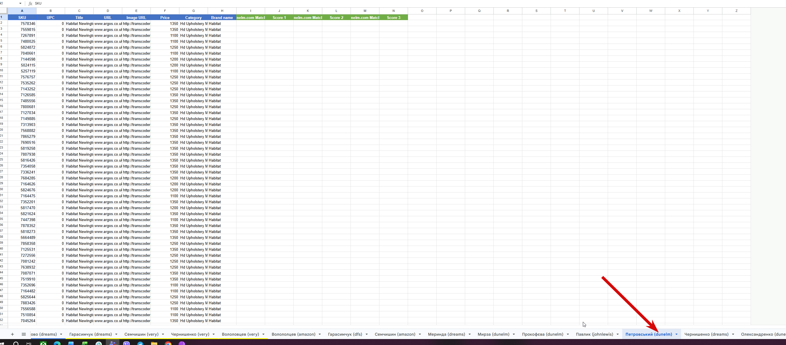Switch to Гарасимчук (dfs) sheet tab
The height and width of the screenshot is (345, 786).
click(x=345, y=334)
